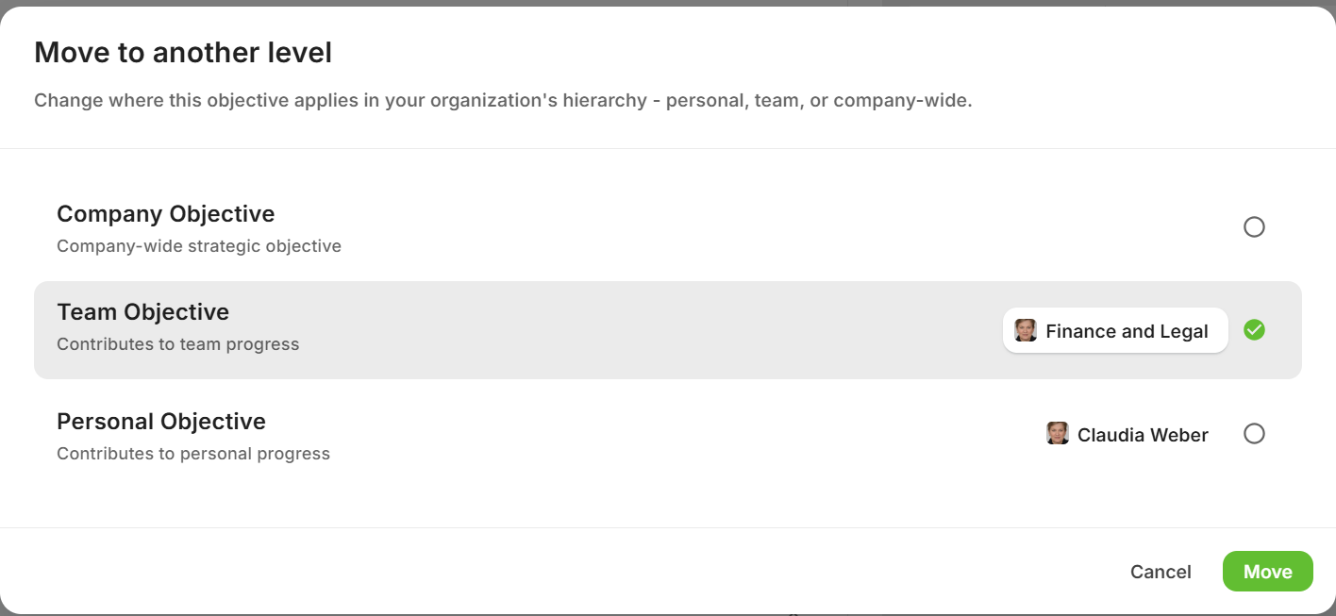Click the Finance and Legal team avatar

(x=1026, y=330)
